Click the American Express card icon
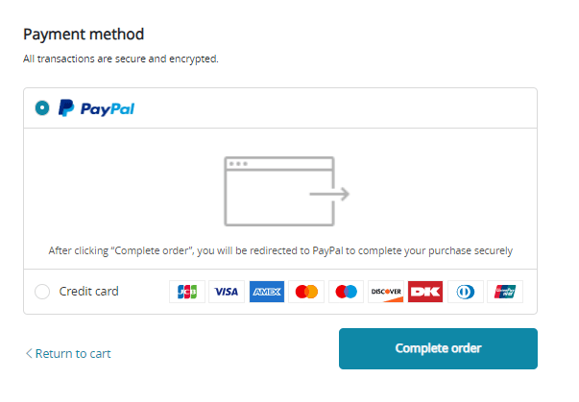 tap(266, 292)
